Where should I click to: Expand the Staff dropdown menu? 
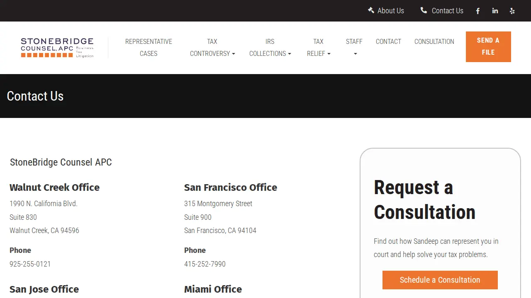point(354,48)
